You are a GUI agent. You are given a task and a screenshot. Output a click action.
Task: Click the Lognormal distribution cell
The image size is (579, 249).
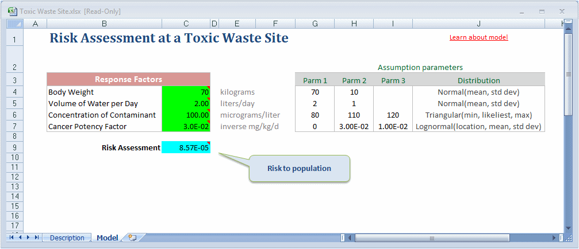478,126
